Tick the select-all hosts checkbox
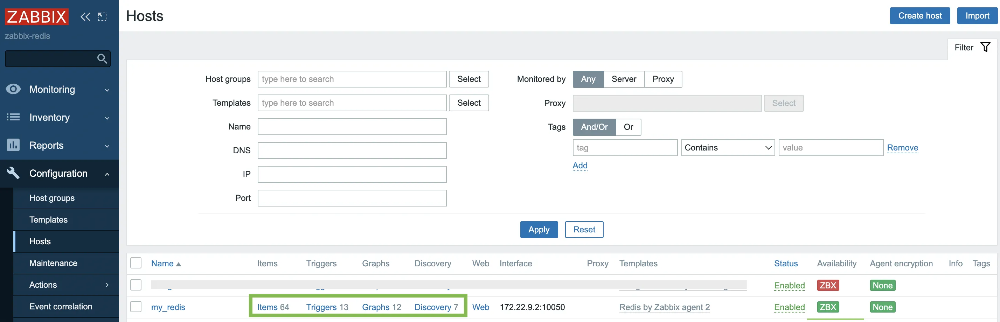1000x322 pixels. click(136, 263)
